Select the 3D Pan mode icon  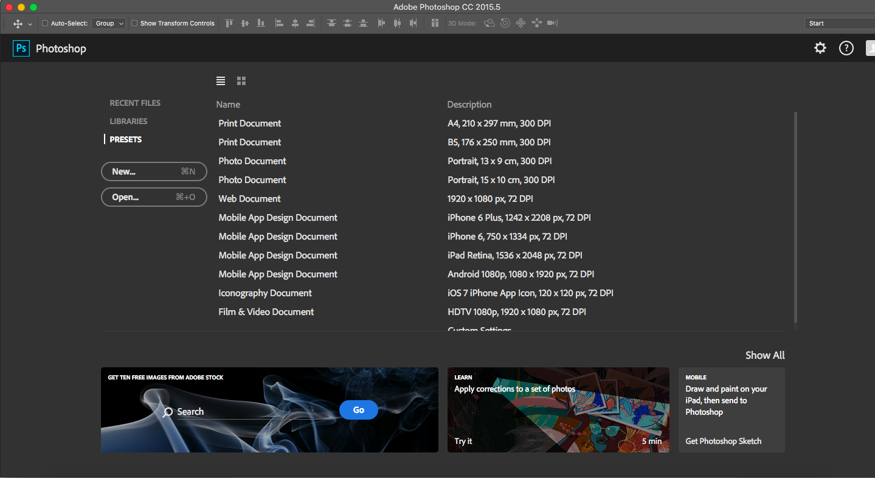pyautogui.click(x=521, y=23)
